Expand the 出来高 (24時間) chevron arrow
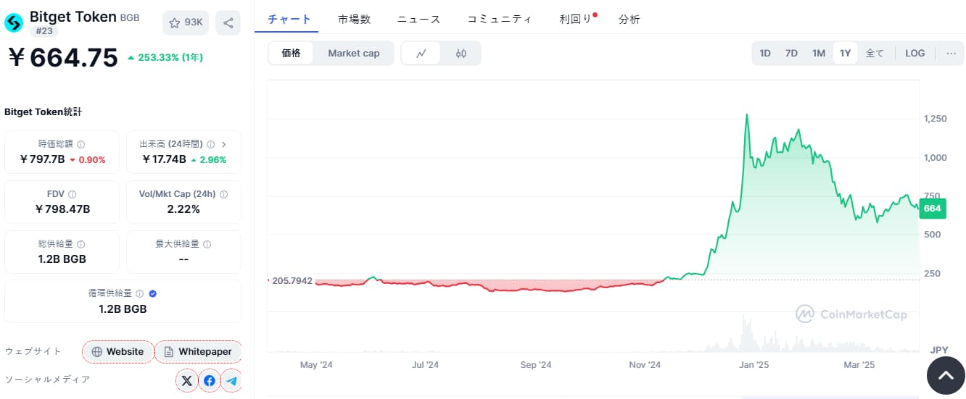966x399 pixels. (223, 144)
